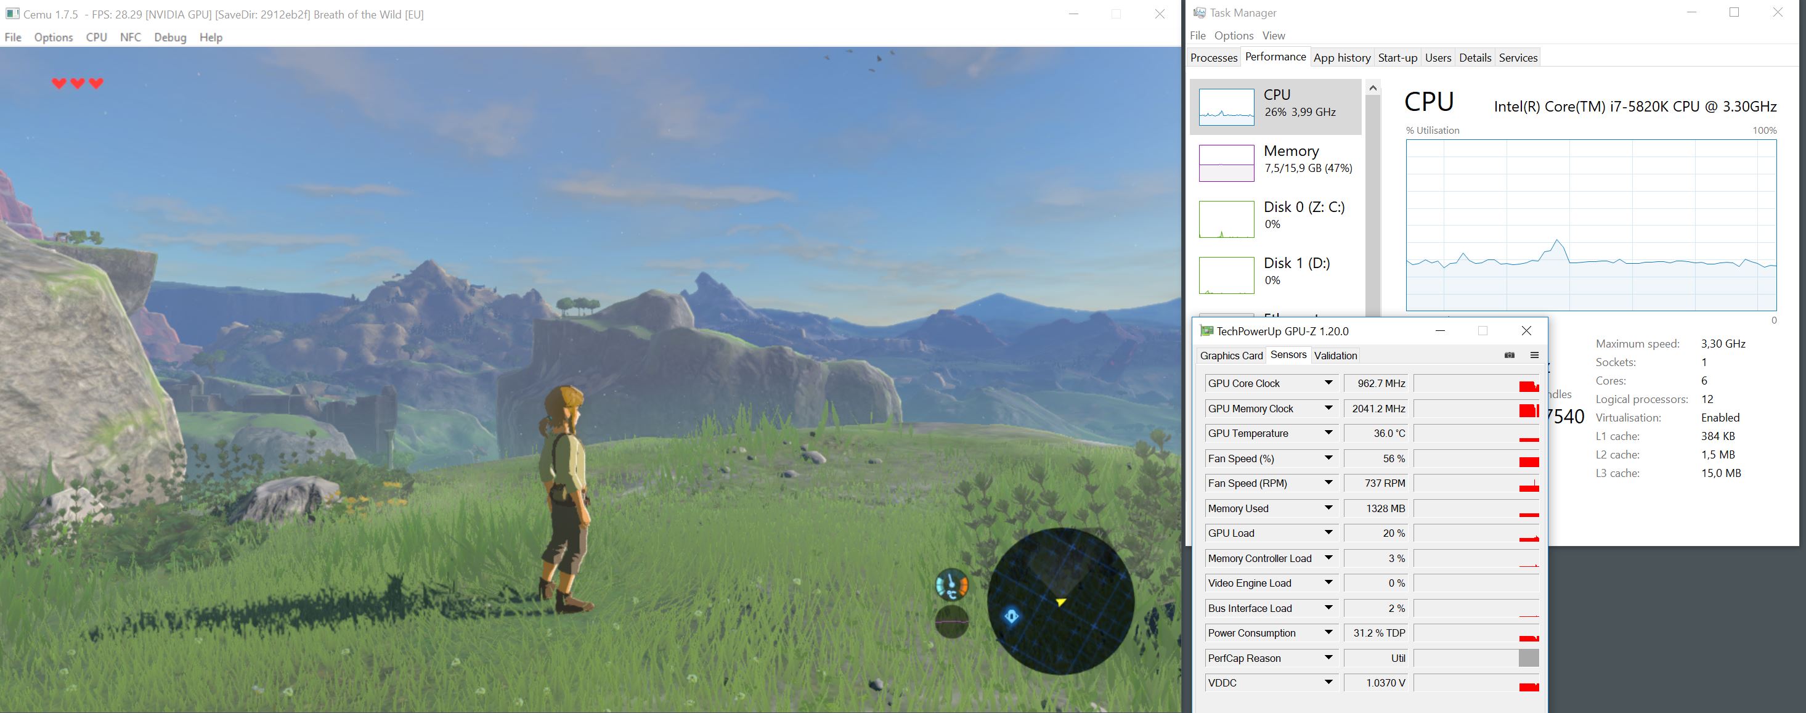Open the Power Consumption dropdown arrow

[x=1328, y=632]
